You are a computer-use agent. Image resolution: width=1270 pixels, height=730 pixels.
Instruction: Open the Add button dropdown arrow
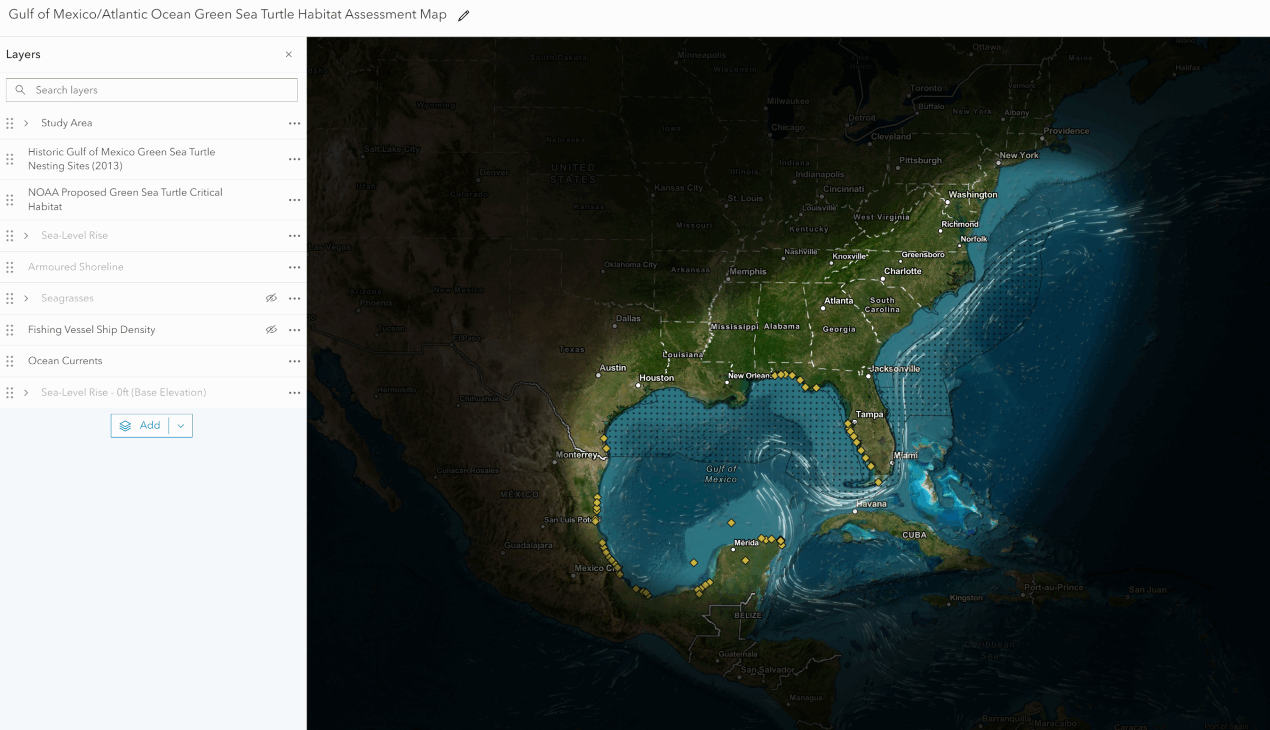180,425
